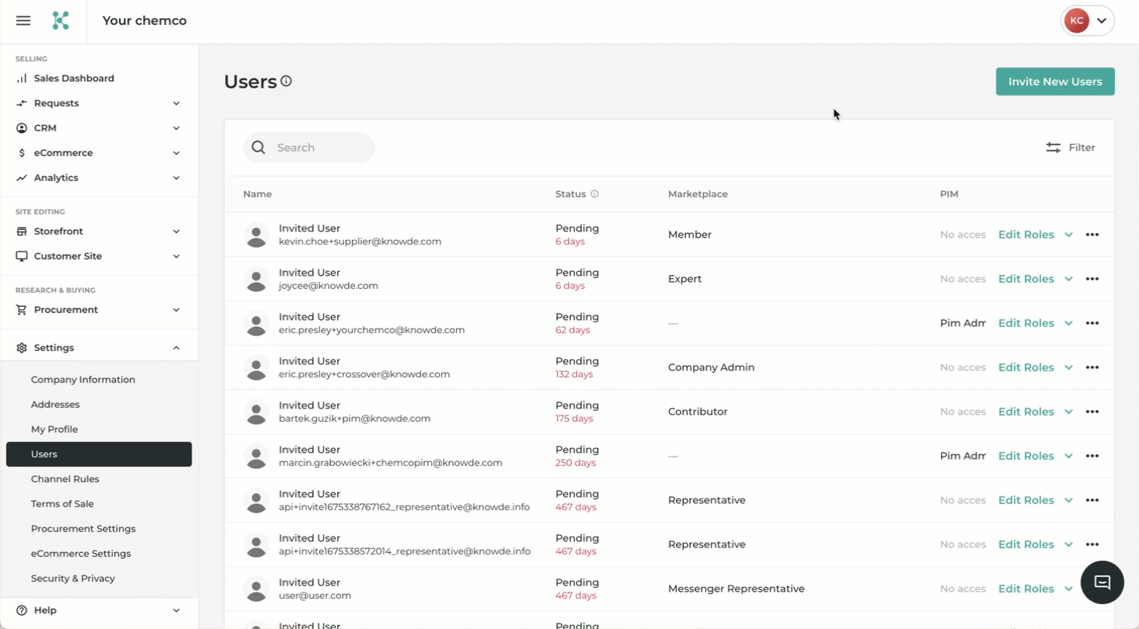Click the info icon next to Users heading
This screenshot has height=629, width=1139.
286,81
